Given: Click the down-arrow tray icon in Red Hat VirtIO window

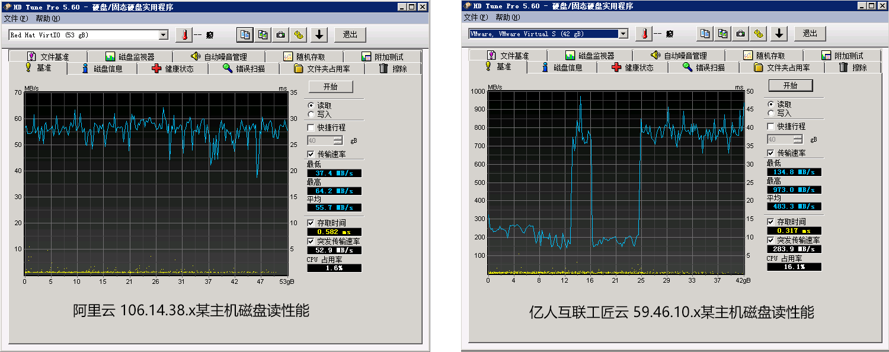Looking at the screenshot, I should click(319, 34).
